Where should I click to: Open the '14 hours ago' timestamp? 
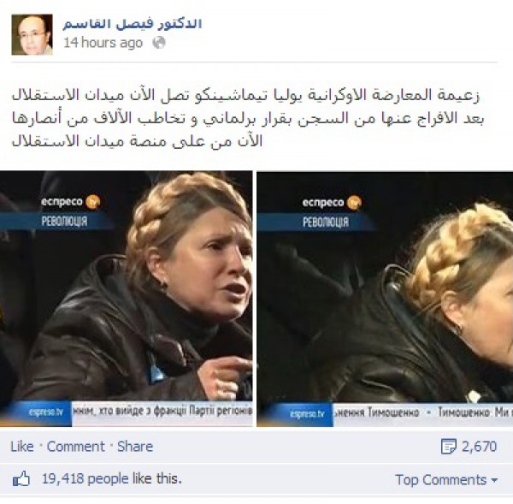coord(103,43)
